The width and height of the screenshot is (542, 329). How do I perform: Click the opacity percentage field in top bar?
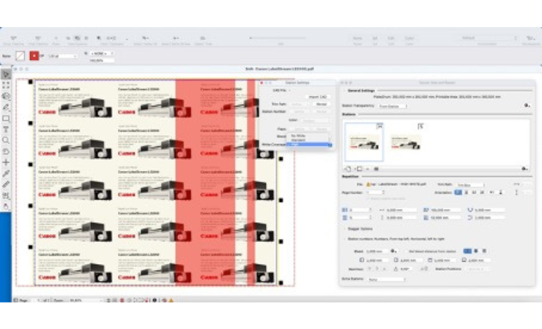coord(102,61)
